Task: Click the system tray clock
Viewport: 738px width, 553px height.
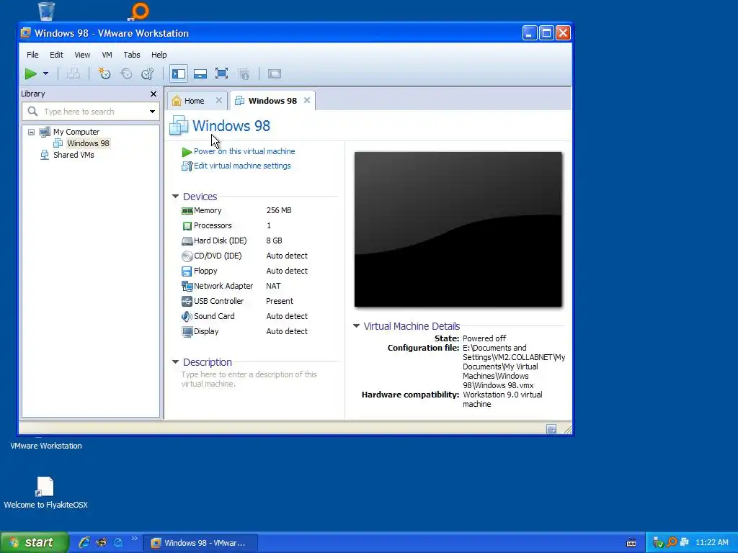Action: 711,543
